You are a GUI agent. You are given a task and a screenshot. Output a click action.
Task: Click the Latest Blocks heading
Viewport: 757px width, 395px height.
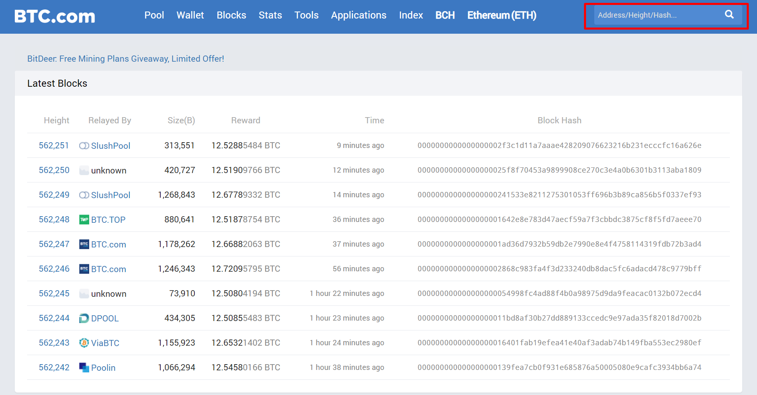(x=57, y=83)
